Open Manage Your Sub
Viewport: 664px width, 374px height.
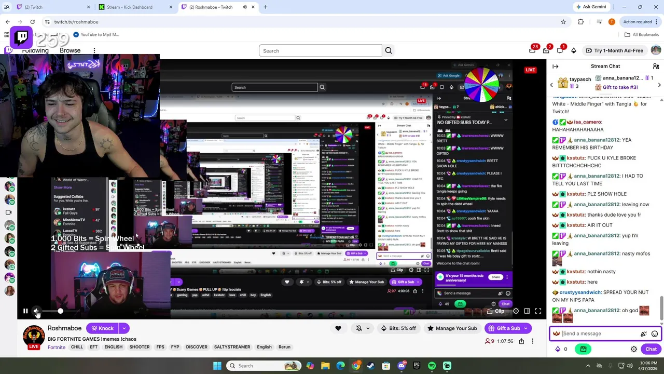point(452,328)
